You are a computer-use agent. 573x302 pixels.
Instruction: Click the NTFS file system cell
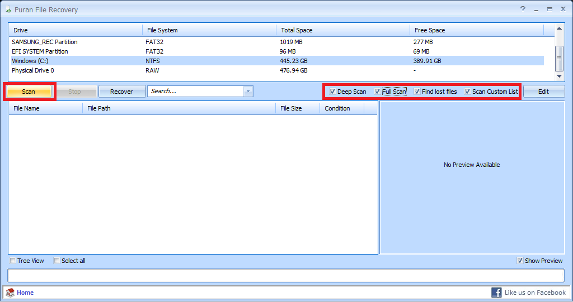153,61
